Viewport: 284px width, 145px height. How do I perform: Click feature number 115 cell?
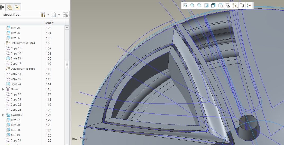(49, 89)
